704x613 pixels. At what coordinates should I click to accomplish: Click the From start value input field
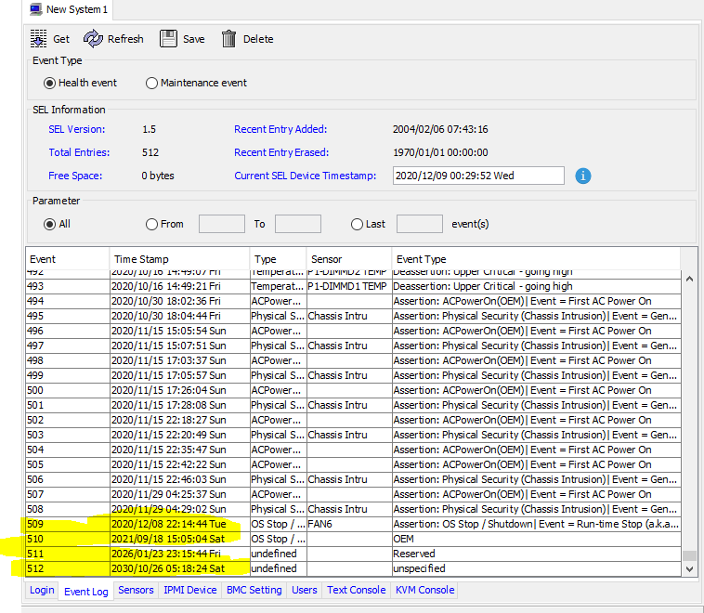pyautogui.click(x=222, y=224)
